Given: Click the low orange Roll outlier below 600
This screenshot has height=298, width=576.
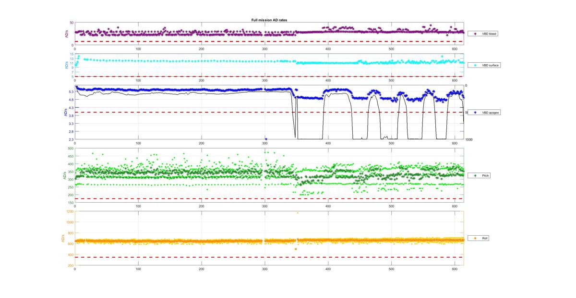Looking at the screenshot, I should pos(296,249).
